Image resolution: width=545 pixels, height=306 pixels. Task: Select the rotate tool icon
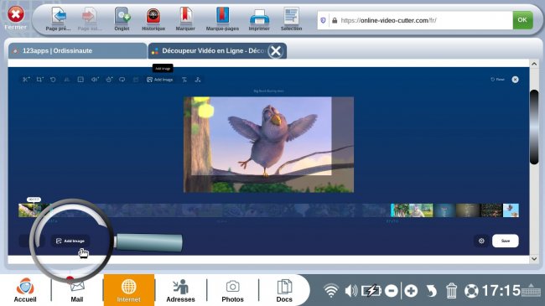tap(53, 80)
